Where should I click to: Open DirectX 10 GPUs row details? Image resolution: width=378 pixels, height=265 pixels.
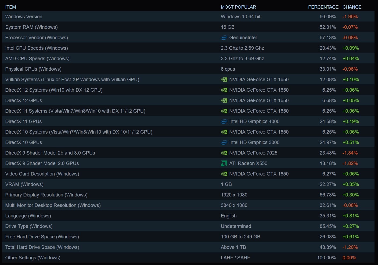[188, 142]
